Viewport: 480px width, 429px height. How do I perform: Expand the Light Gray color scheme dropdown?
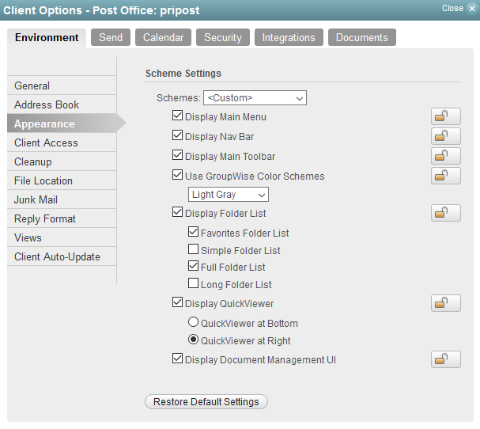click(229, 194)
